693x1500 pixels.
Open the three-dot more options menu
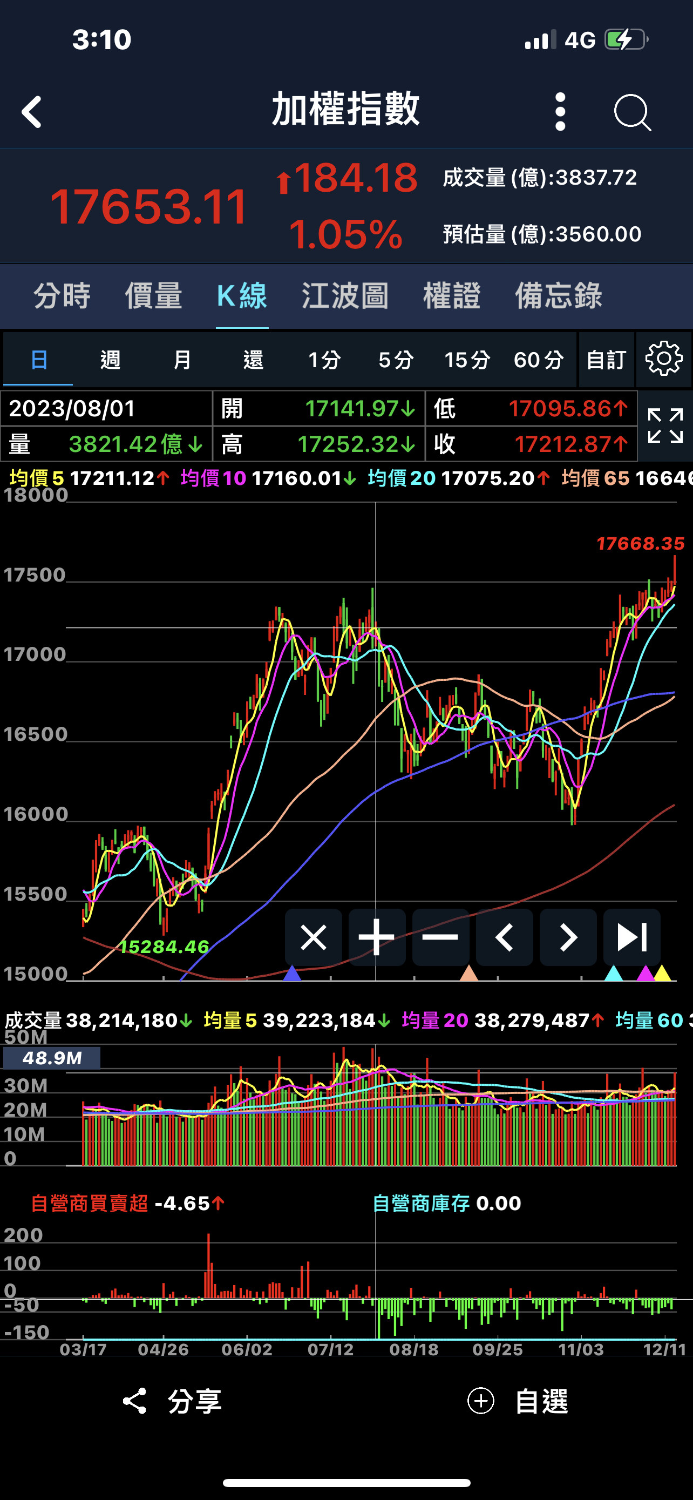tap(560, 111)
